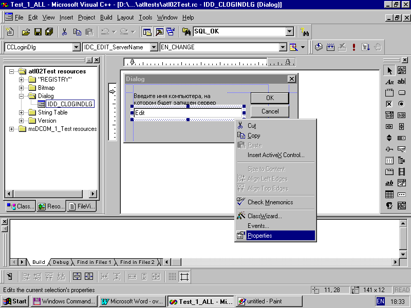Click the Cancel button in the dialog editor
Screen dimensions: 411x308
coord(270,111)
